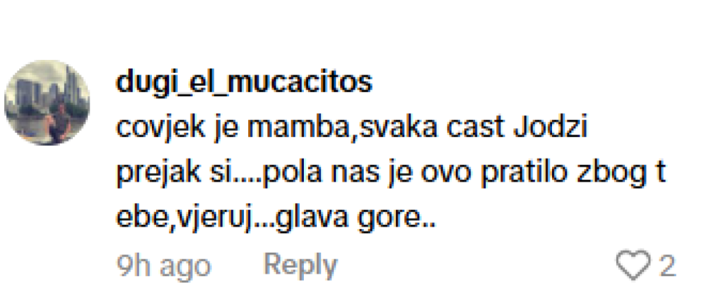Click the like count number 2
The image size is (704, 289).
click(x=668, y=265)
